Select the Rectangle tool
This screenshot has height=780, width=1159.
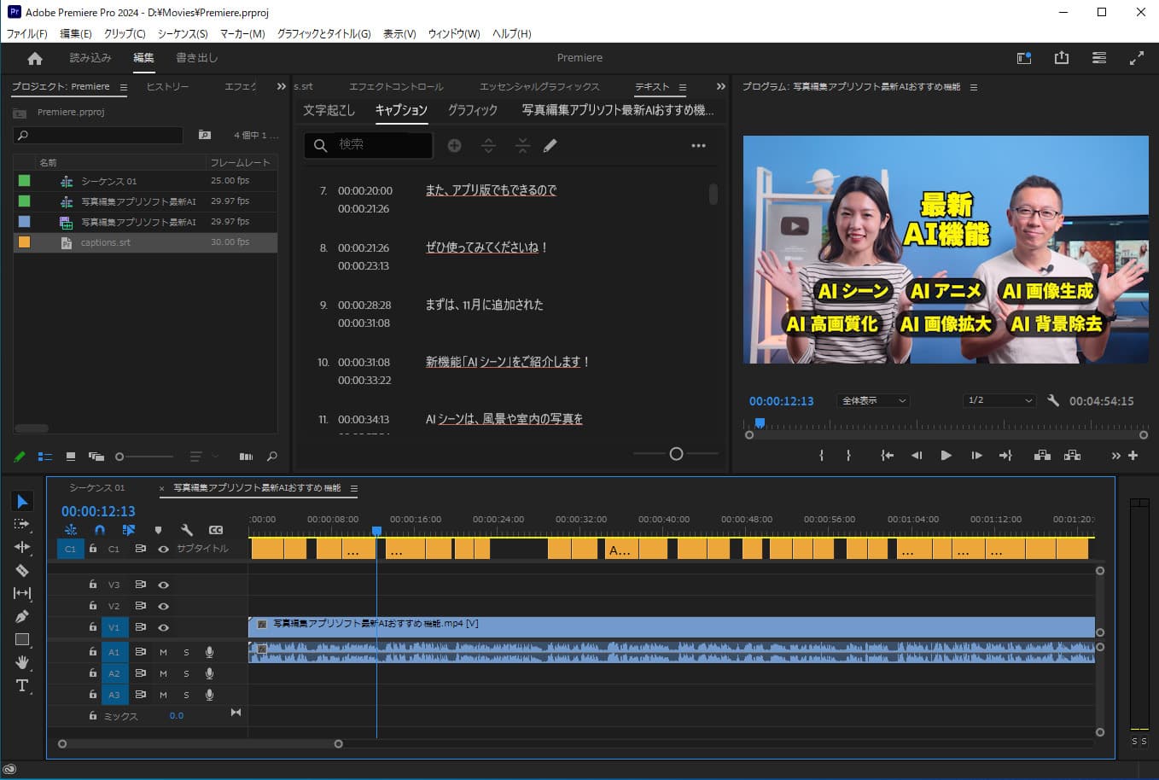click(22, 639)
